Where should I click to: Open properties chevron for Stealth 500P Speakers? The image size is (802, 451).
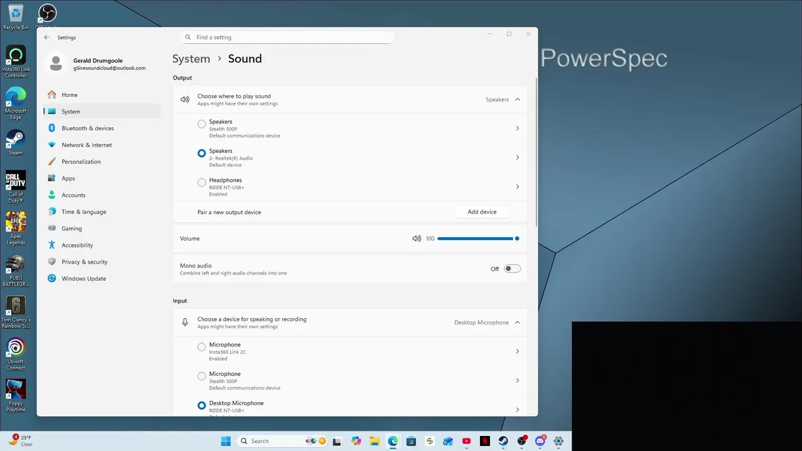point(518,128)
